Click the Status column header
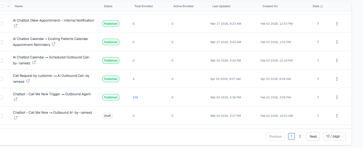The image size is (363, 148). tap(108, 6)
